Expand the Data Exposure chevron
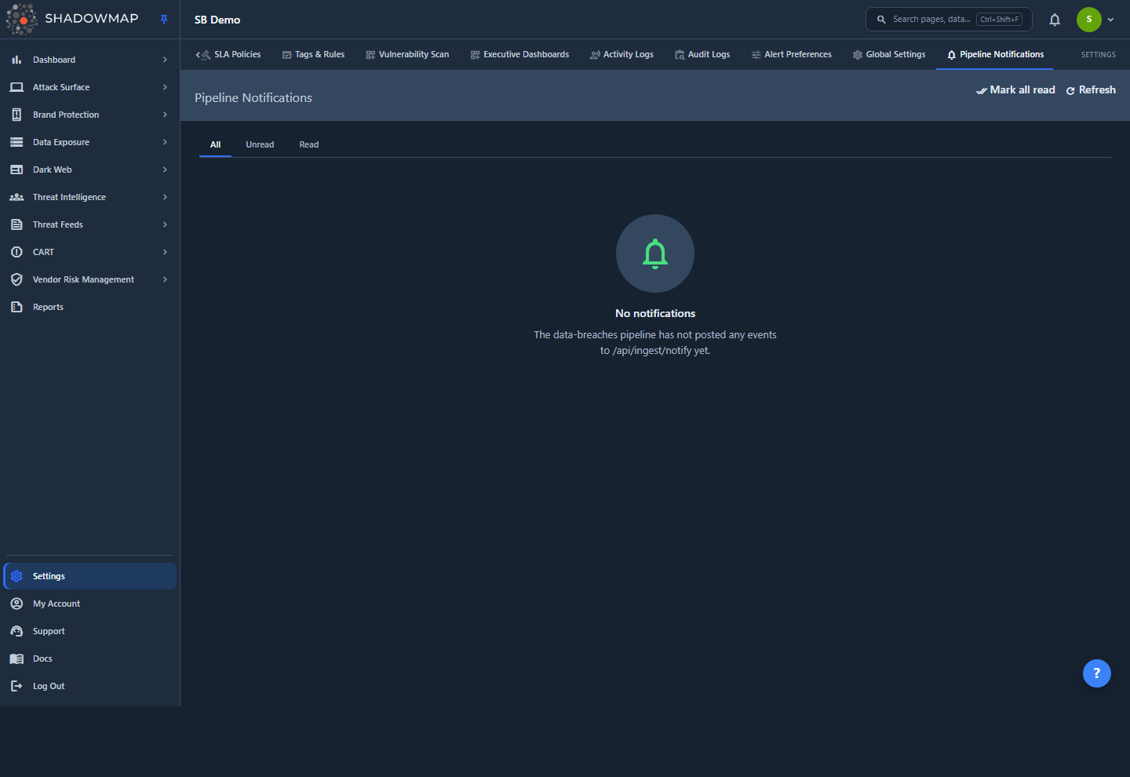Screen dimensions: 1130x777 point(165,142)
